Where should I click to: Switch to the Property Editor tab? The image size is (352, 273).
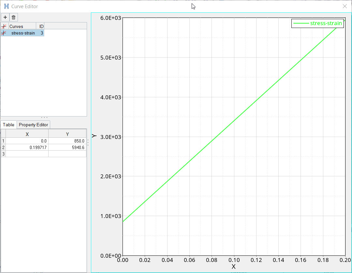(x=33, y=125)
